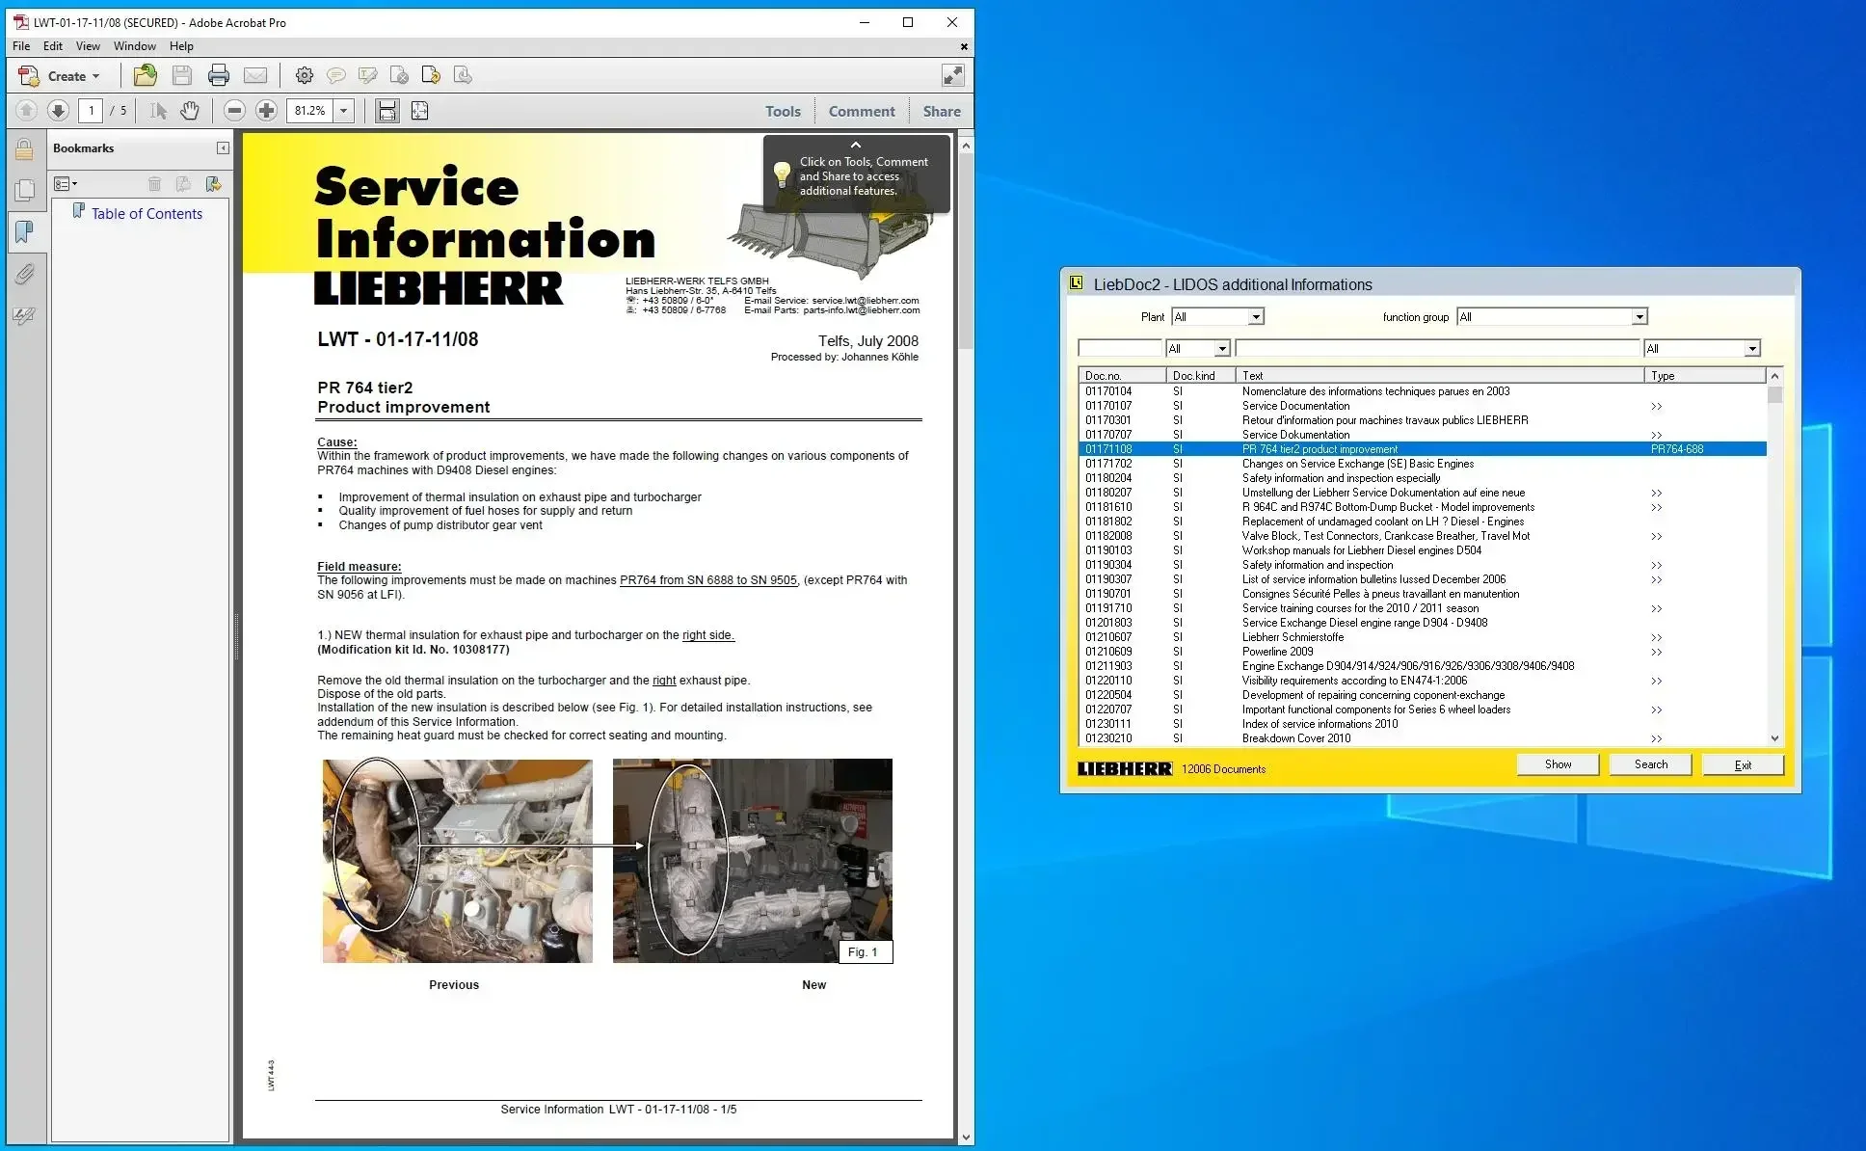Open the Share pane
1866x1151 pixels.
tap(942, 111)
